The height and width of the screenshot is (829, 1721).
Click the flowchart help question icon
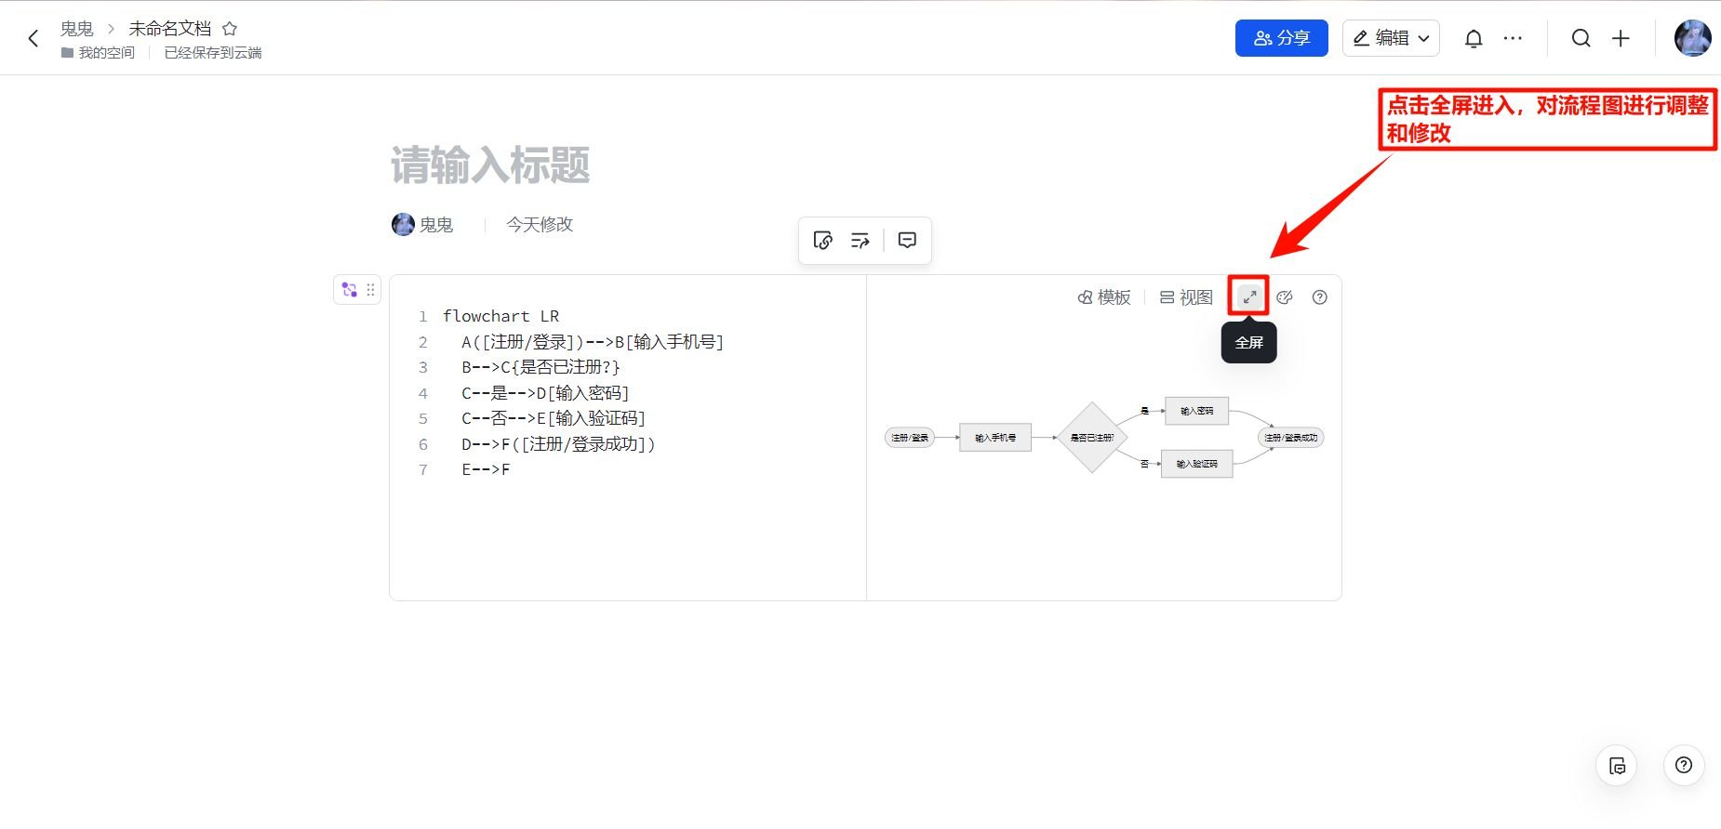(1319, 297)
